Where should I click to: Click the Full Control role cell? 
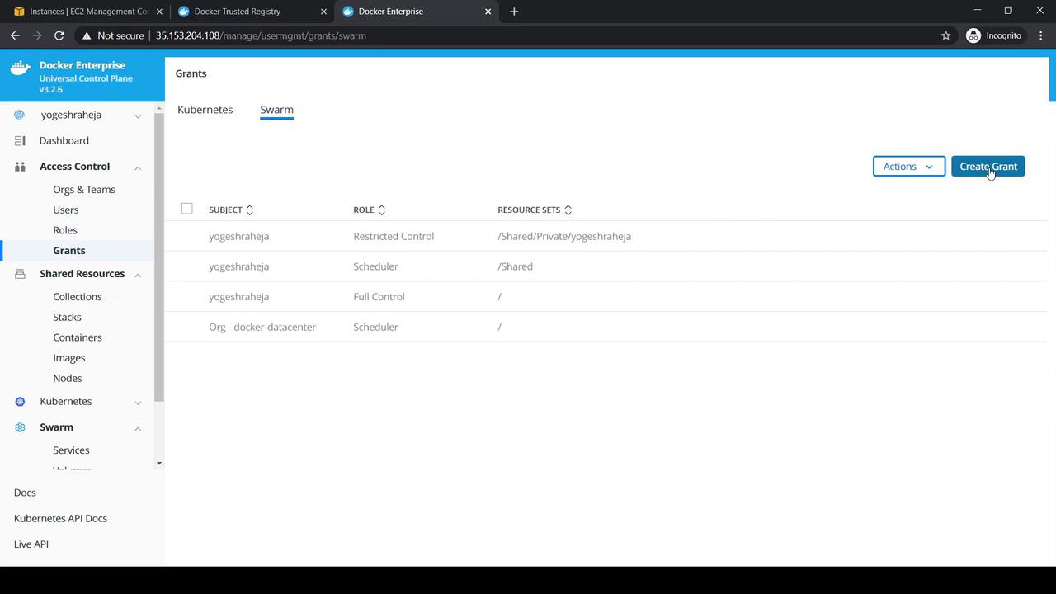(379, 297)
